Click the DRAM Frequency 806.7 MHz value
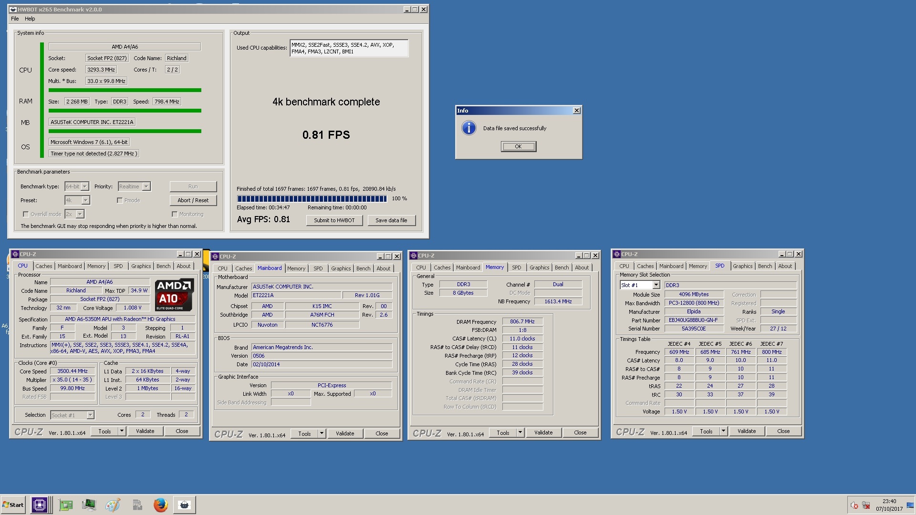 pos(522,321)
